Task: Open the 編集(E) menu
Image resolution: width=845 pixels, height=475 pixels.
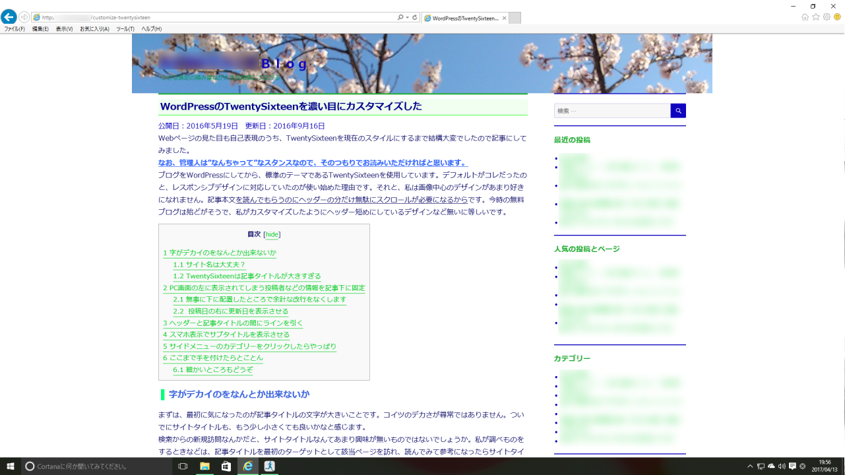Action: (x=40, y=29)
